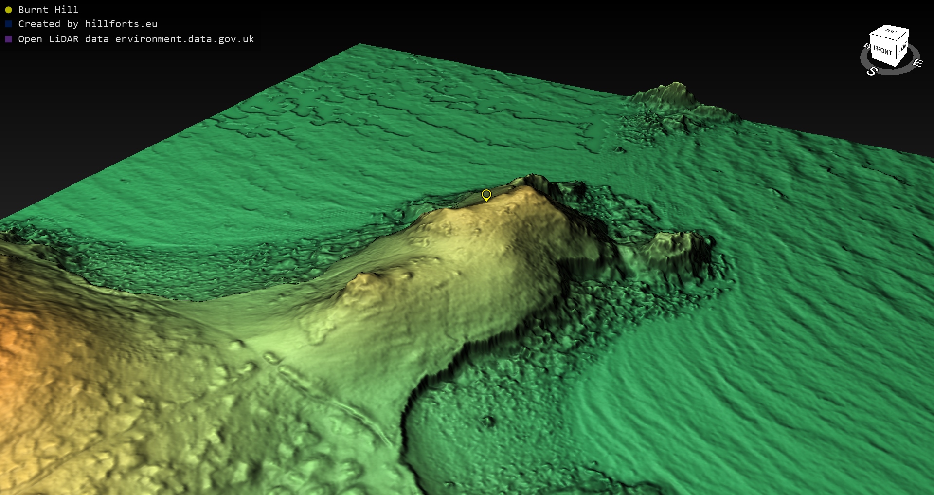Click the FRONT face of the view cube
This screenshot has height=495, width=934.
coord(882,50)
